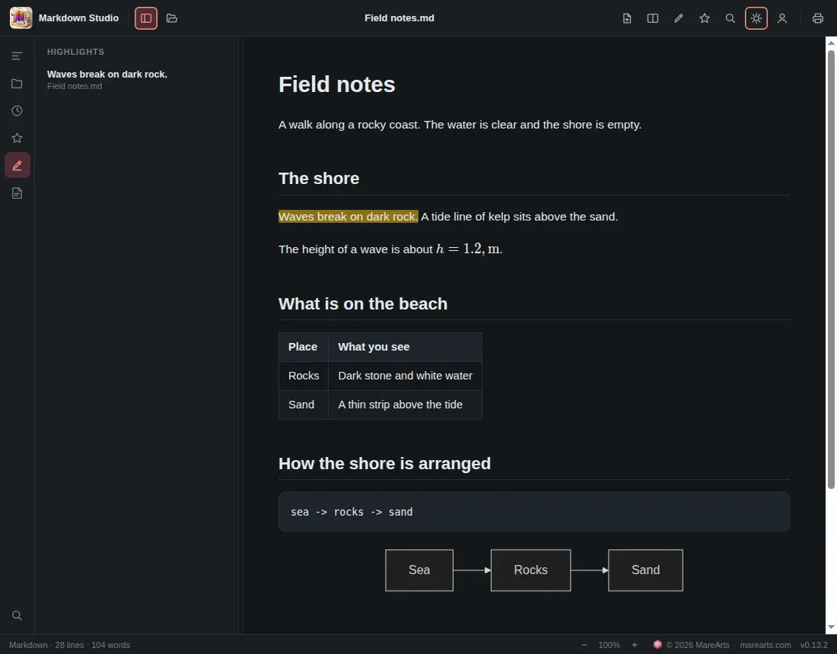Open the marearts.com link
Image resolution: width=837 pixels, height=654 pixels.
[x=765, y=645]
